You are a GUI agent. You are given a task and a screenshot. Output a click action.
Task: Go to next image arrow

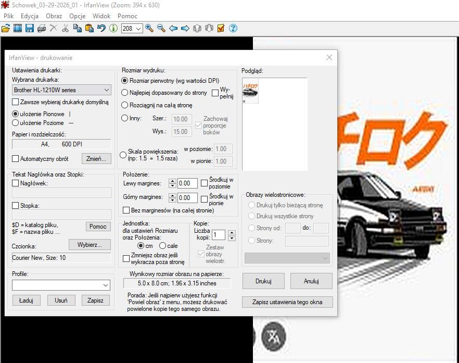[x=185, y=29]
